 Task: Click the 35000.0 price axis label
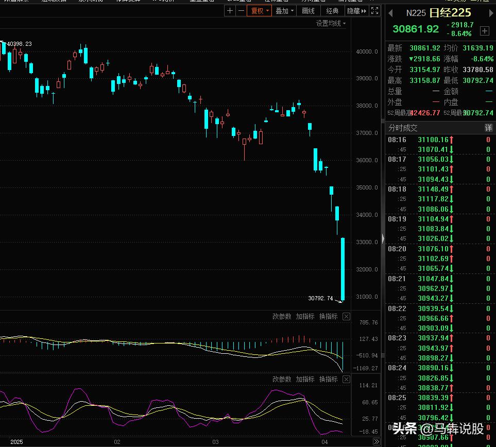point(367,187)
